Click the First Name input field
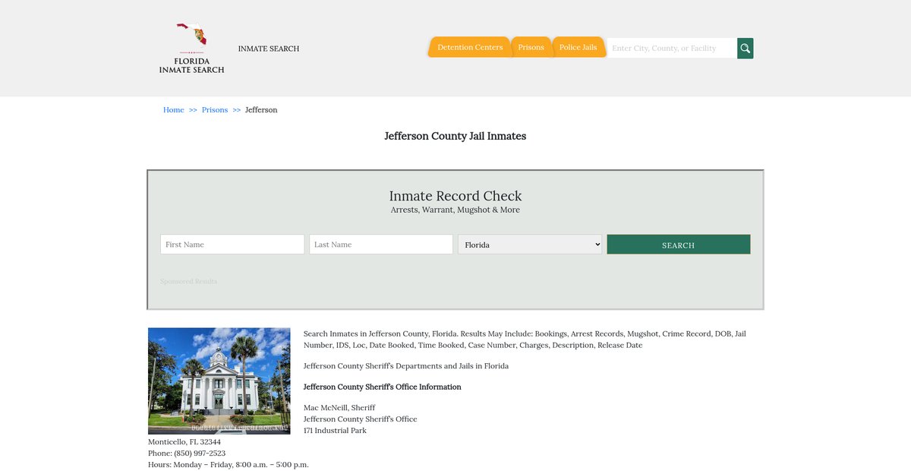This screenshot has width=911, height=471. [232, 245]
